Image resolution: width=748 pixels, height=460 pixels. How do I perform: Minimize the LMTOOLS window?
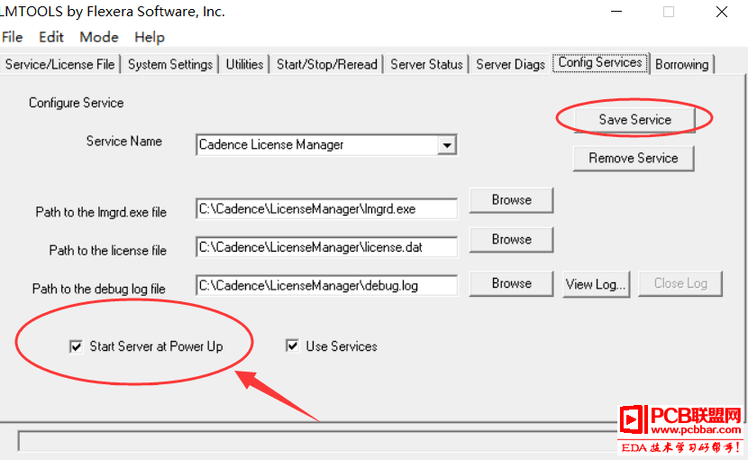(x=616, y=12)
